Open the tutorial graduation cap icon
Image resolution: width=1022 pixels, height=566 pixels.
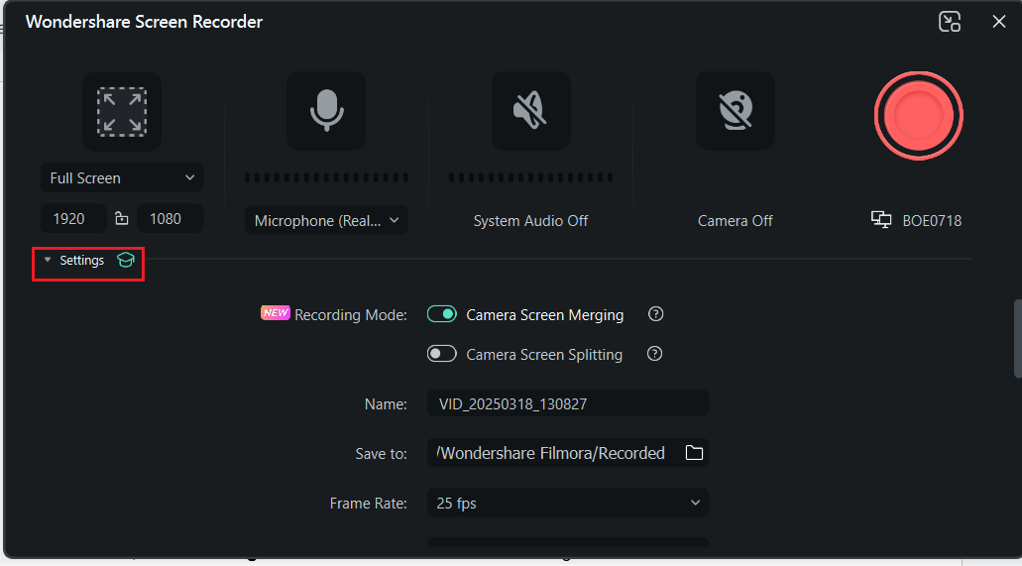pyautogui.click(x=125, y=260)
